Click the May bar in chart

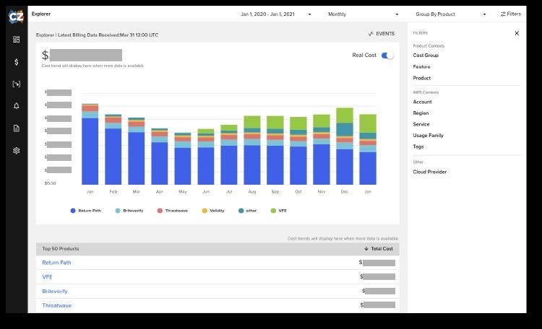pos(183,159)
